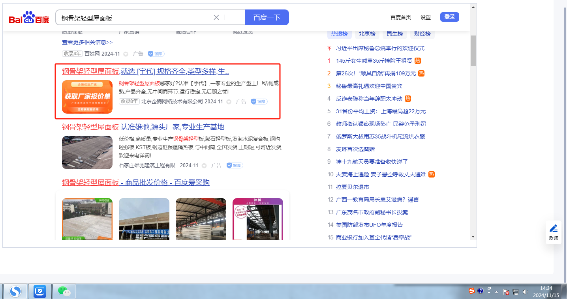Click the volume speaker tray icon

pos(525,292)
